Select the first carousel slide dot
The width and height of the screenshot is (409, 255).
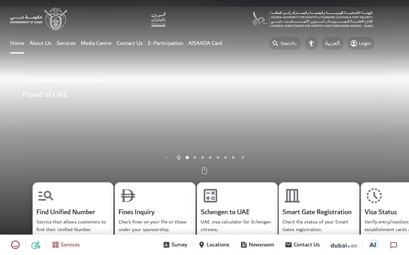click(x=187, y=157)
